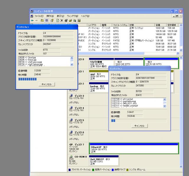
Task: Click the Up one level folder icon
Action: [42, 20]
